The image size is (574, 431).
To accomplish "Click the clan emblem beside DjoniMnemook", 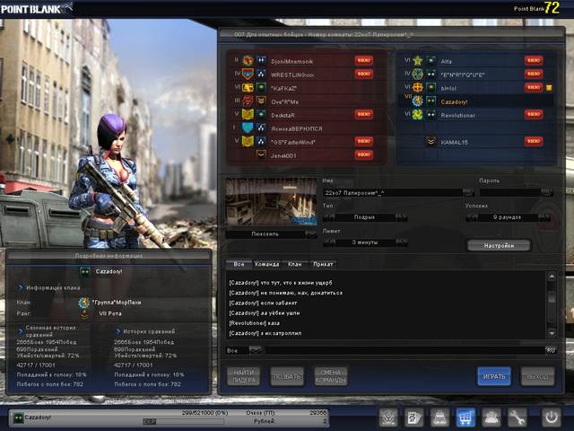I will coord(248,60).
